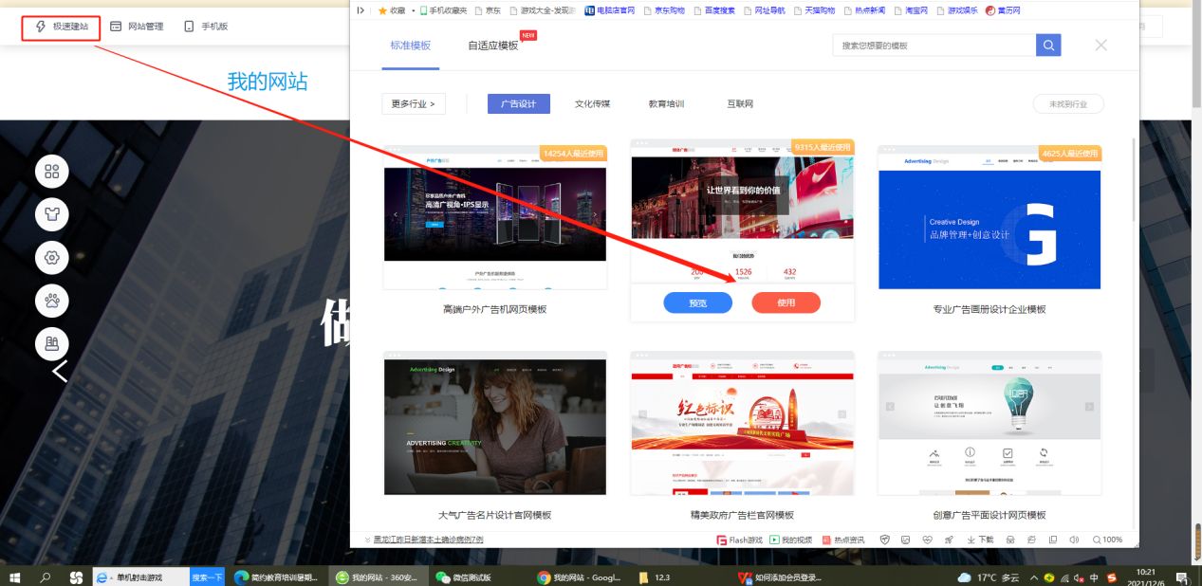Open 极速建站 quick site builder
Image resolution: width=1202 pixels, height=586 pixels.
click(x=62, y=27)
